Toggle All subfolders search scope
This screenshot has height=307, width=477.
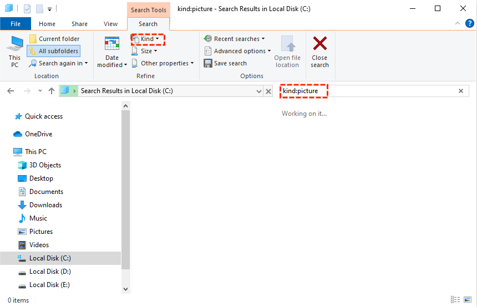tap(54, 51)
